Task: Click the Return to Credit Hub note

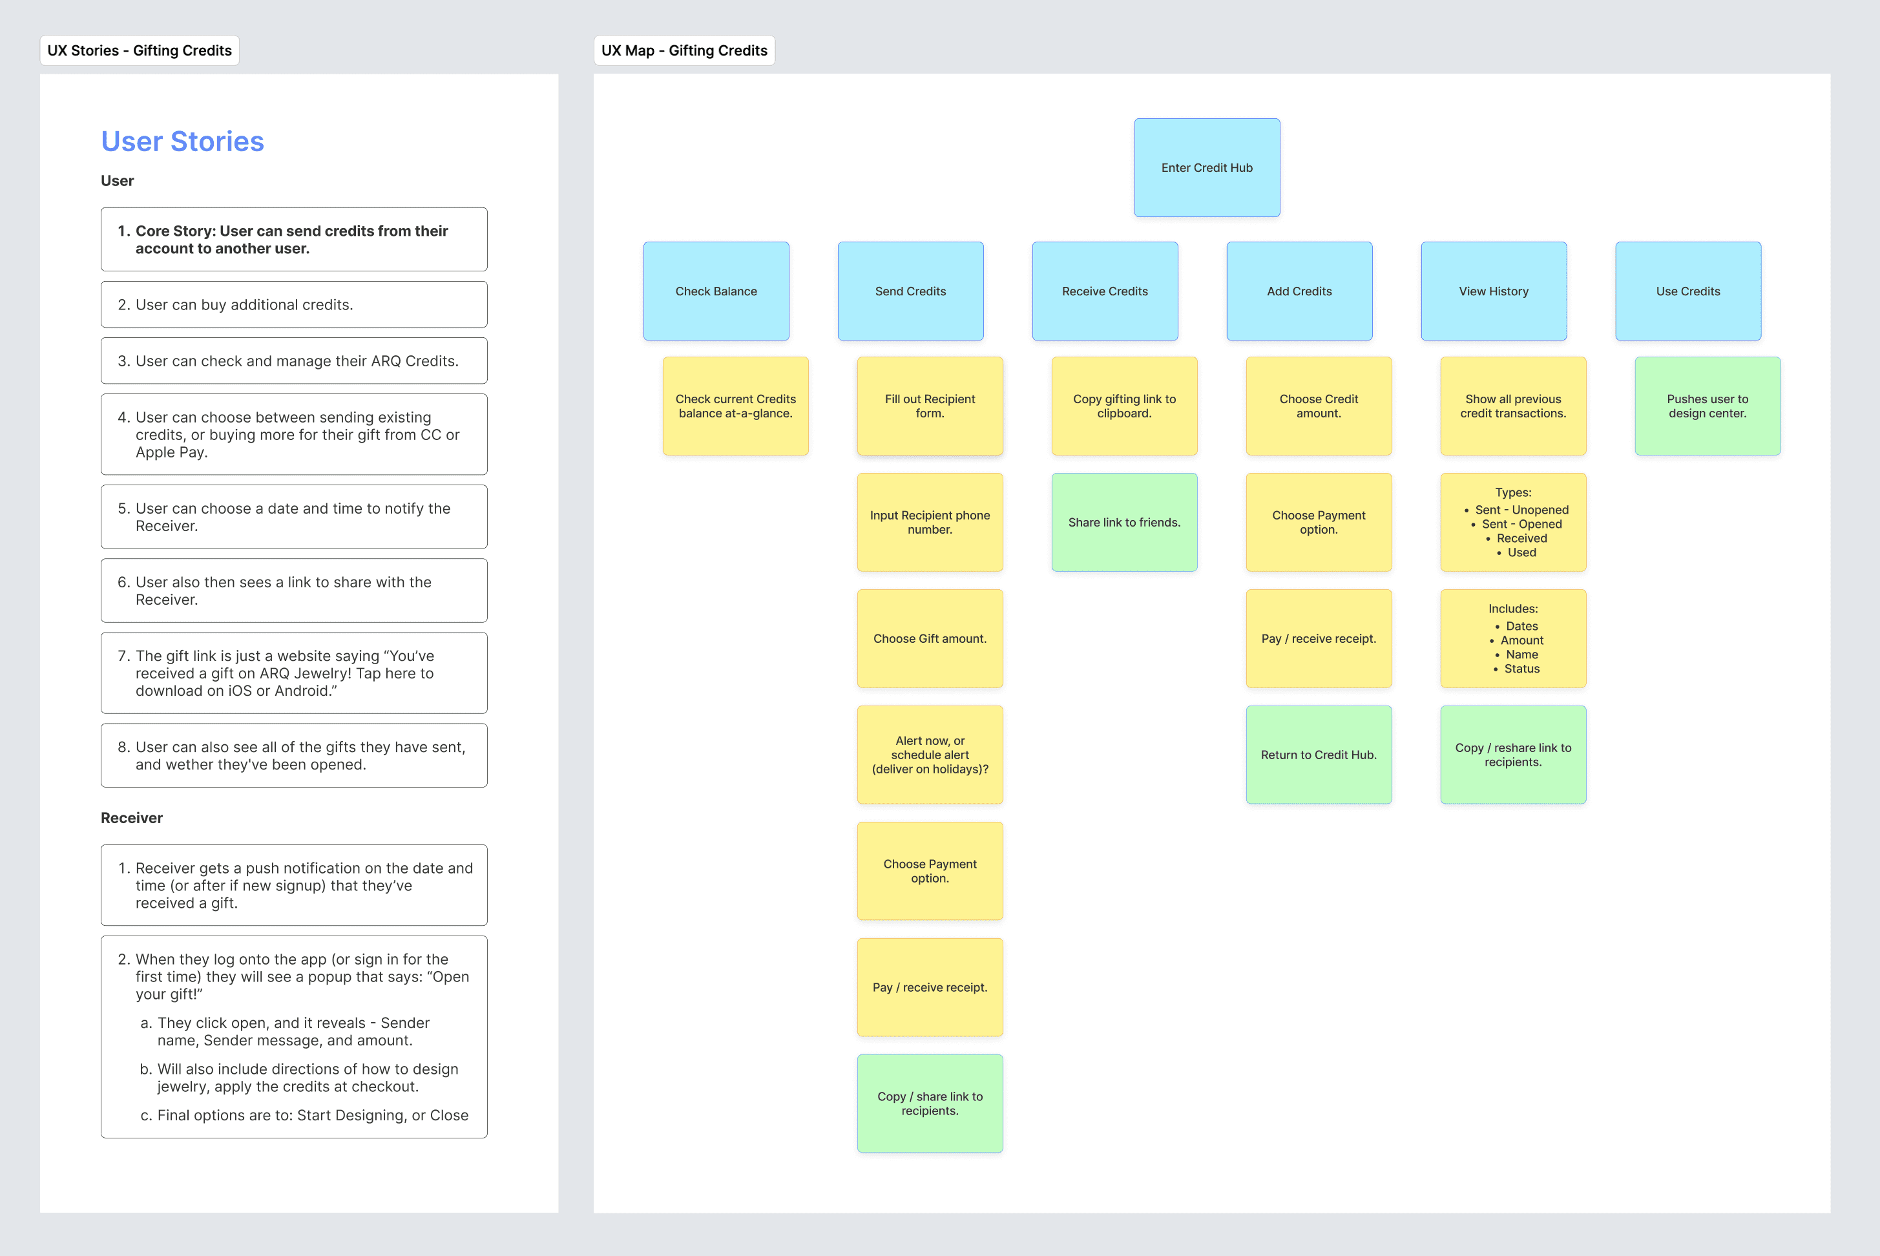Action: point(1319,755)
